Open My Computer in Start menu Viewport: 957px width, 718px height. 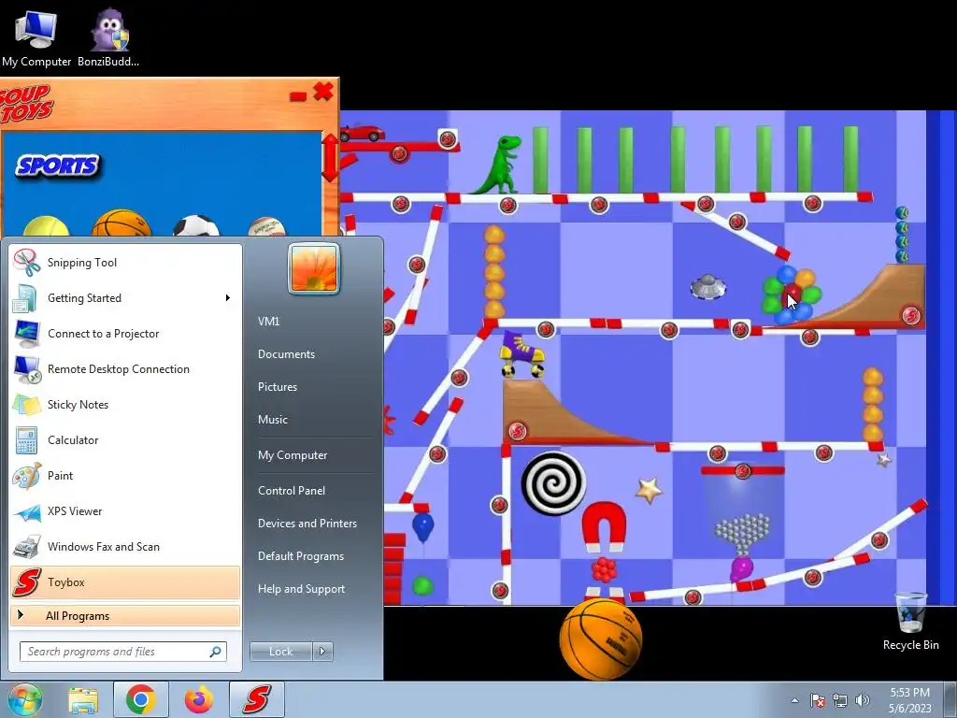click(x=293, y=455)
